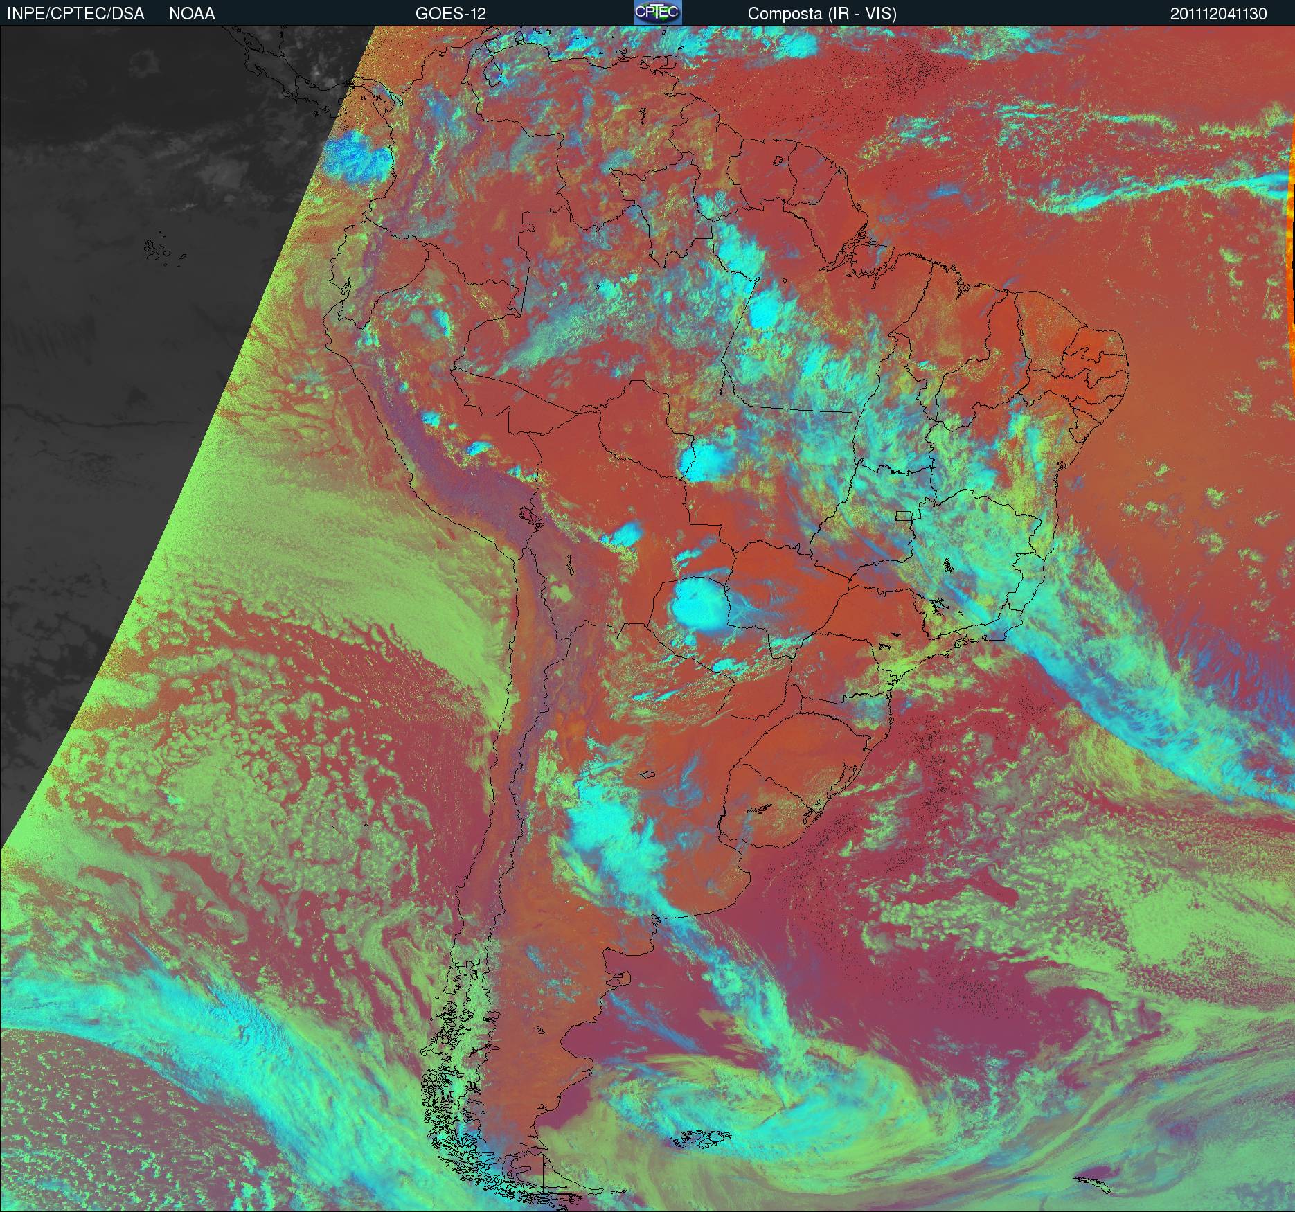Image resolution: width=1295 pixels, height=1212 pixels.
Task: Select the GOES-12 satellite label
Action: tap(450, 14)
